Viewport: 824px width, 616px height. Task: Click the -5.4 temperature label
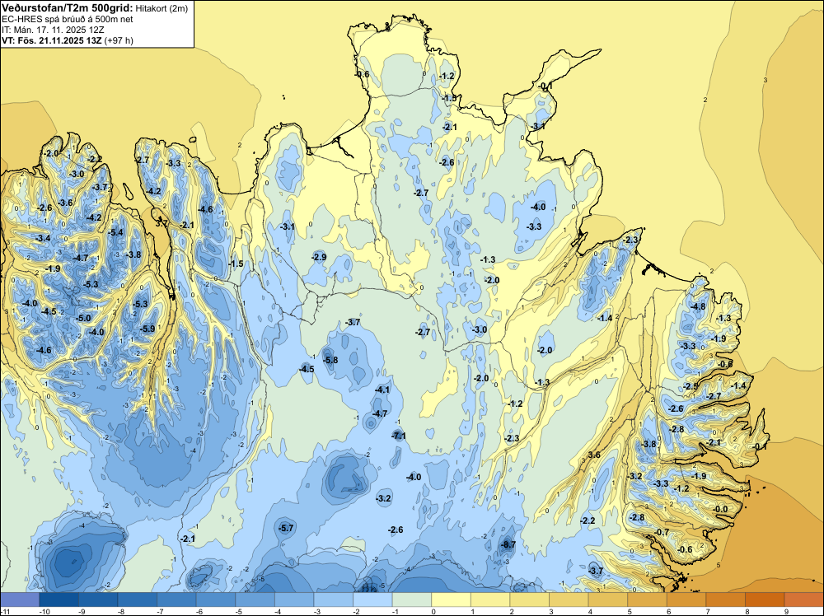115,232
